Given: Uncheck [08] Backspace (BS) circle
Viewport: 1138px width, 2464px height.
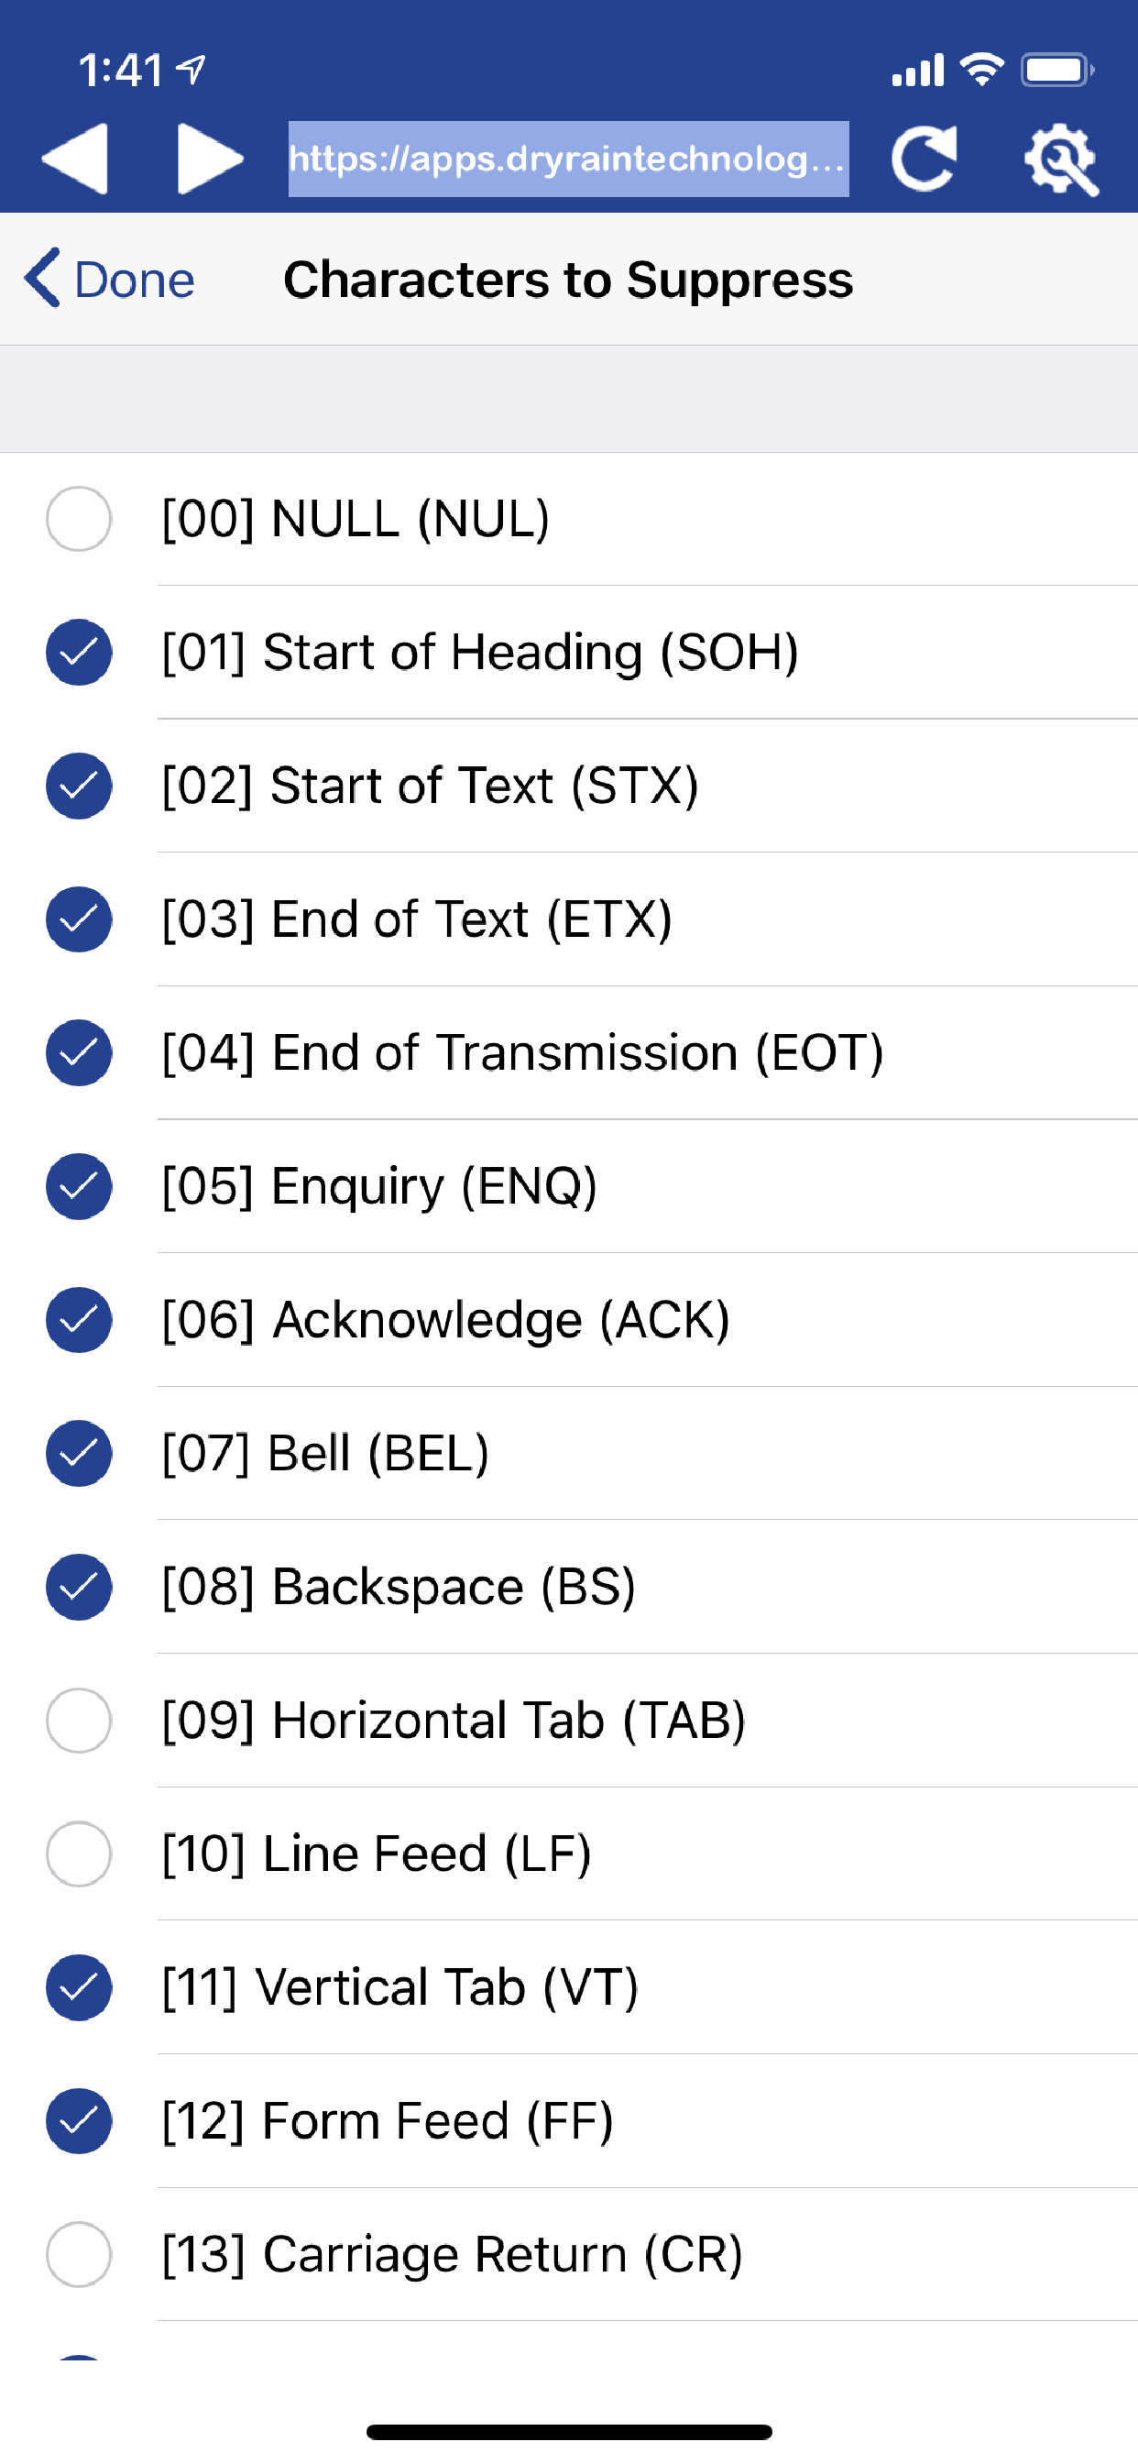Looking at the screenshot, I should click(x=80, y=1588).
